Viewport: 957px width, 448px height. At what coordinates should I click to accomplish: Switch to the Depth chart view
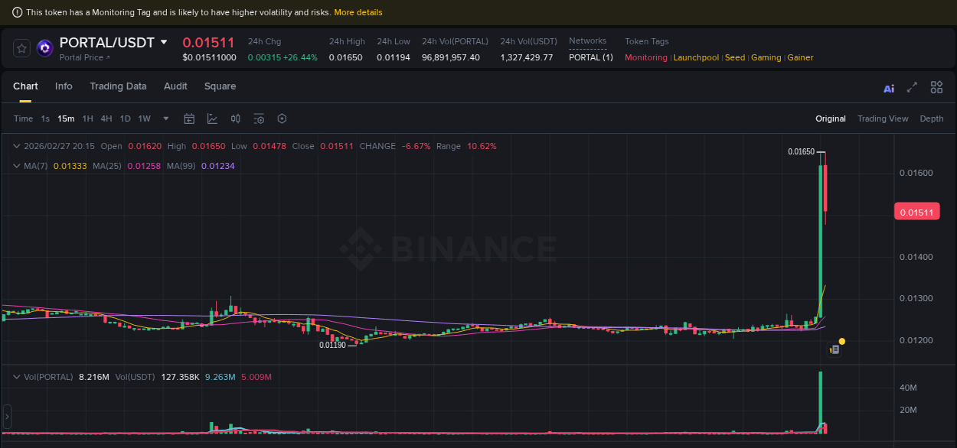[931, 118]
